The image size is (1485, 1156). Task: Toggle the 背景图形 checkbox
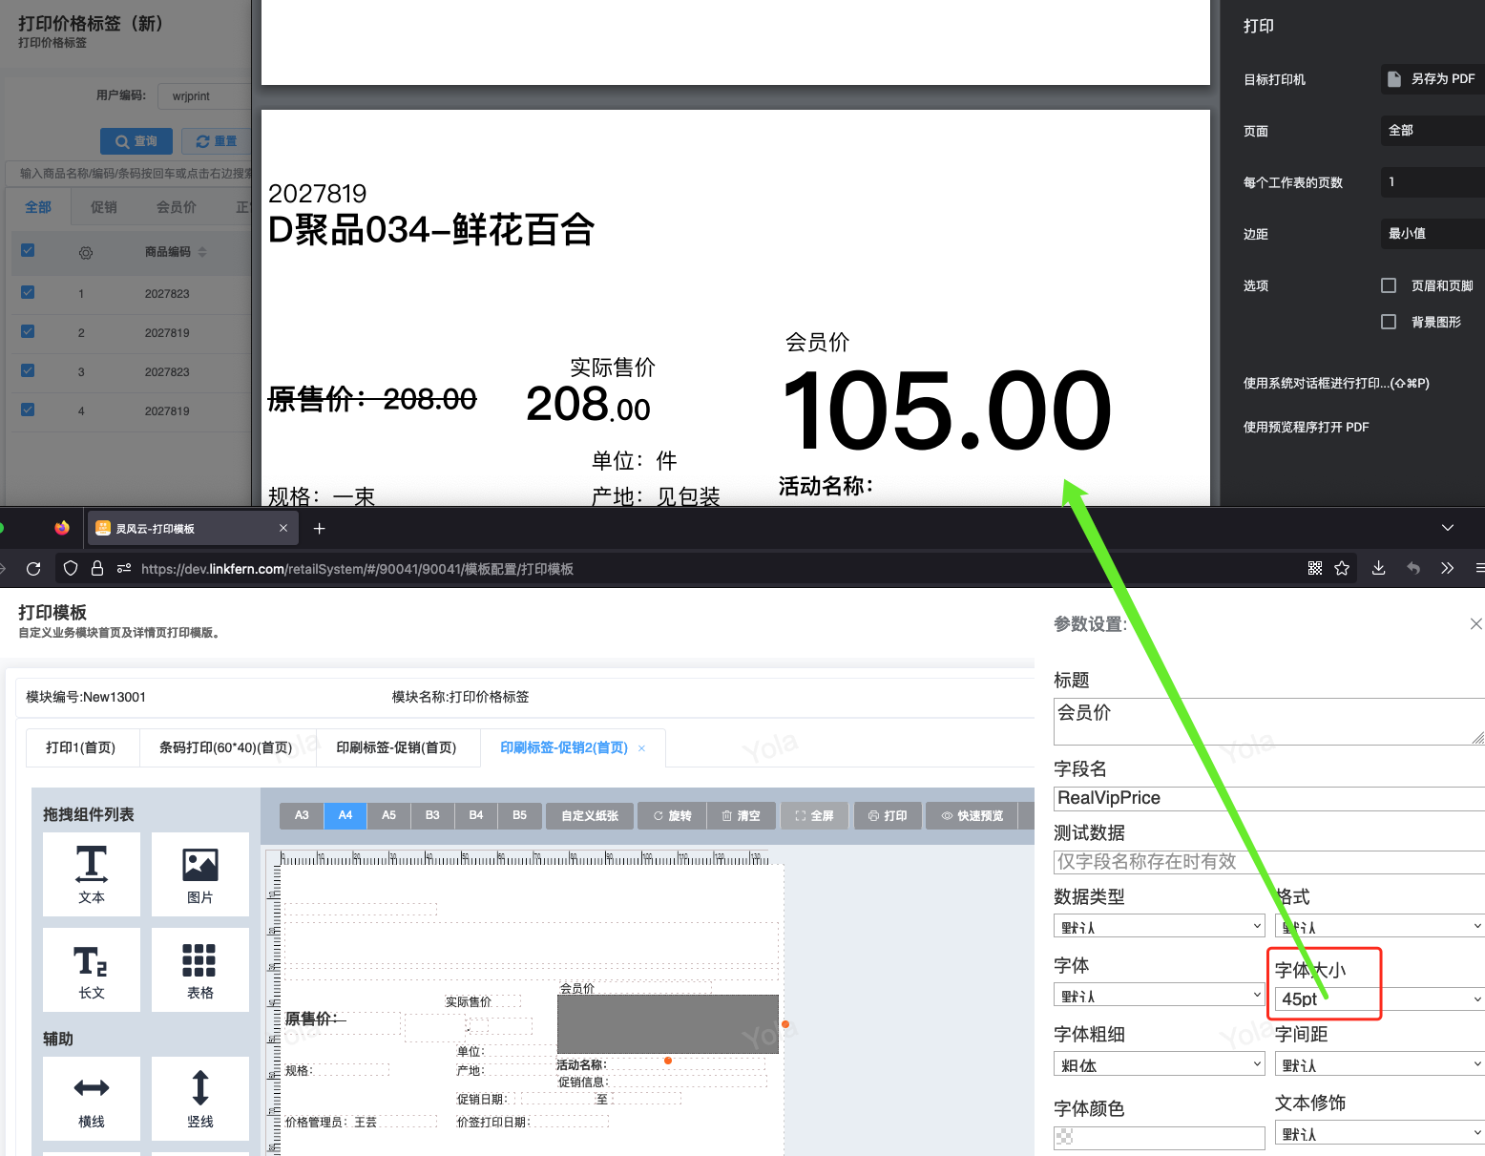click(1389, 322)
